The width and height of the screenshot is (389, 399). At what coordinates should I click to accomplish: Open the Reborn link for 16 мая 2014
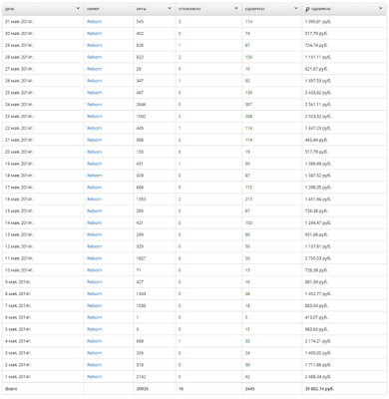pyautogui.click(x=95, y=199)
